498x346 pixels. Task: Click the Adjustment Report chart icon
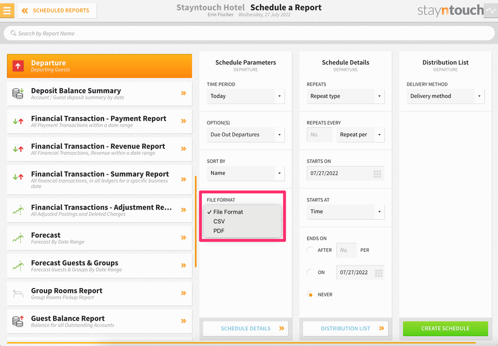click(18, 210)
